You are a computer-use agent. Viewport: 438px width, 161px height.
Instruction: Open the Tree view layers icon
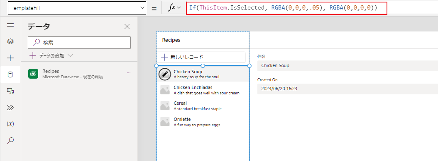(10, 41)
